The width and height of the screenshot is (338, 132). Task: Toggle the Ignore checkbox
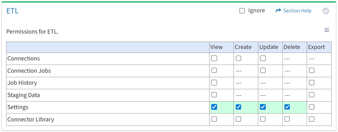point(242,11)
